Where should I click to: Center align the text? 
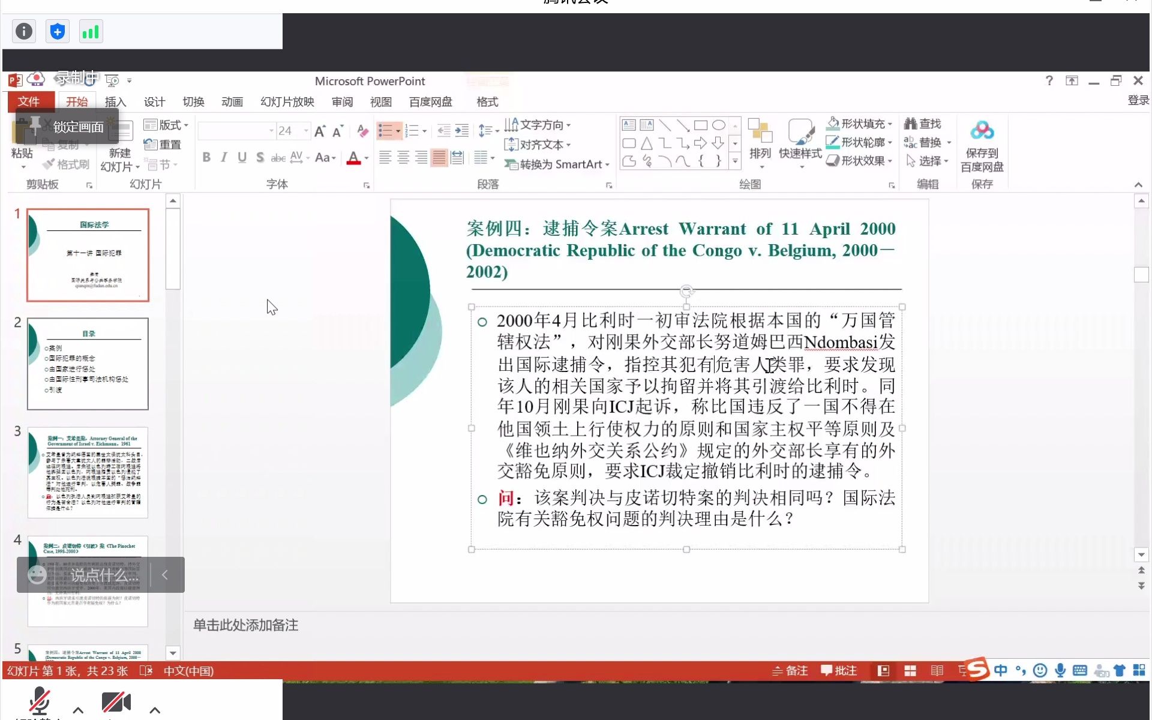click(403, 158)
